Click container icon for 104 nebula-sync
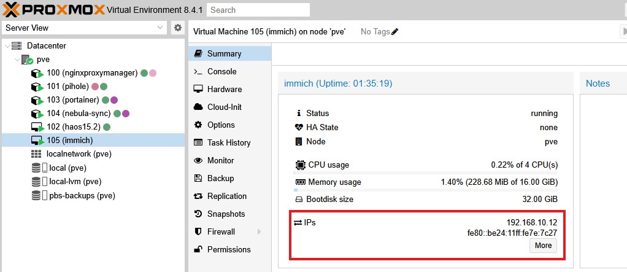The height and width of the screenshot is (272, 627). 37,114
